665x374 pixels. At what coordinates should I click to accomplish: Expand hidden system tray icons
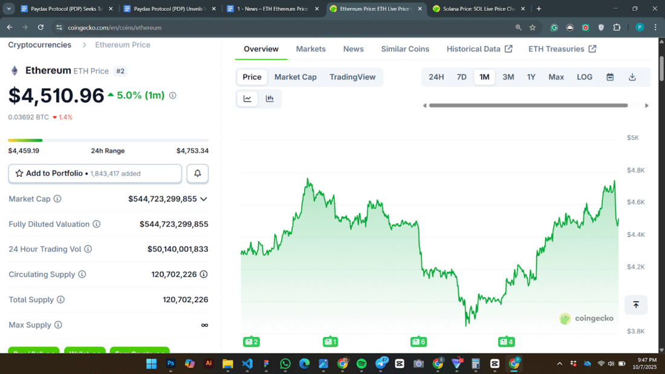tap(559, 364)
